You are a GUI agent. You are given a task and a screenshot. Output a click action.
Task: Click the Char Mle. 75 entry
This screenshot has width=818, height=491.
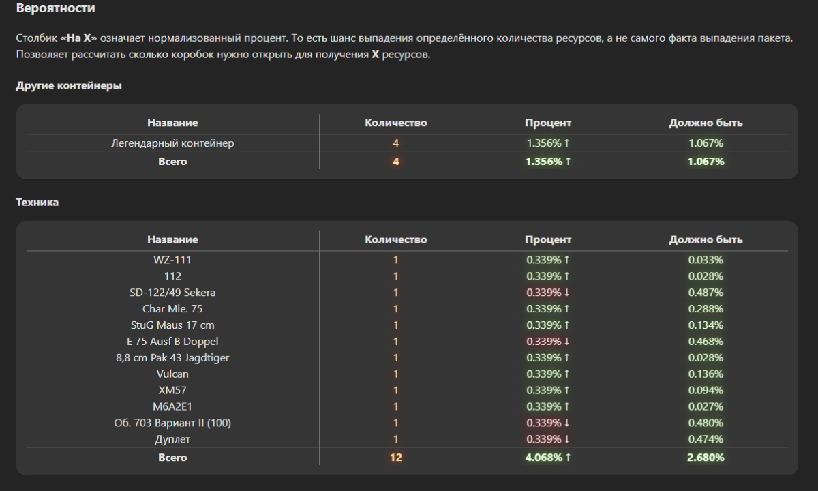click(x=172, y=309)
